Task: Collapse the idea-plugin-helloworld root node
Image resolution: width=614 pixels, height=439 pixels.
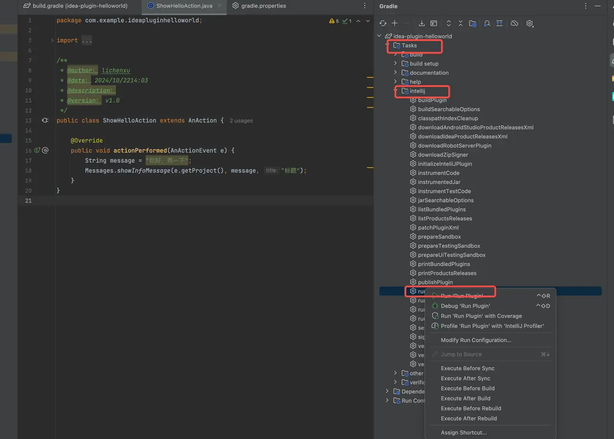Action: [379, 36]
